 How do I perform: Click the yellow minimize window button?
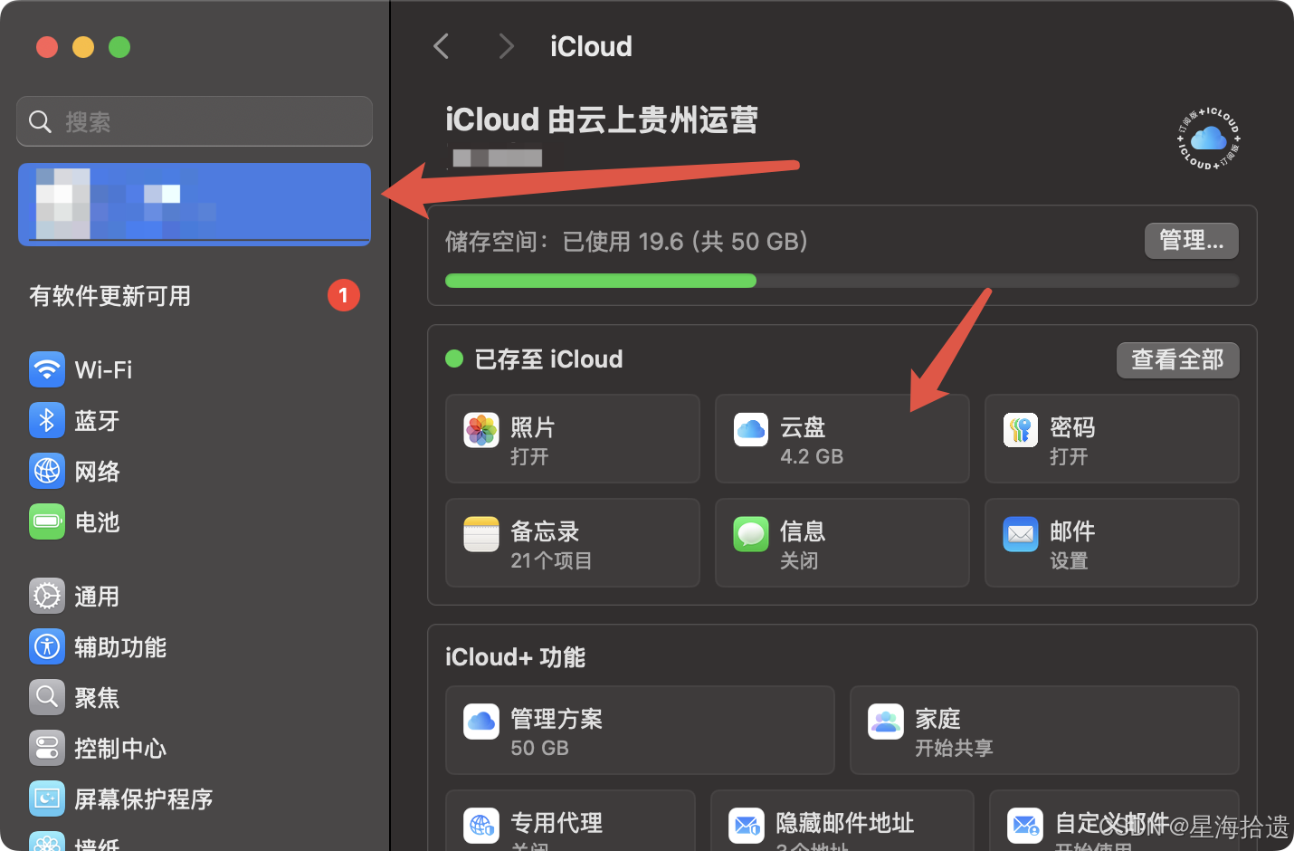[x=83, y=47]
